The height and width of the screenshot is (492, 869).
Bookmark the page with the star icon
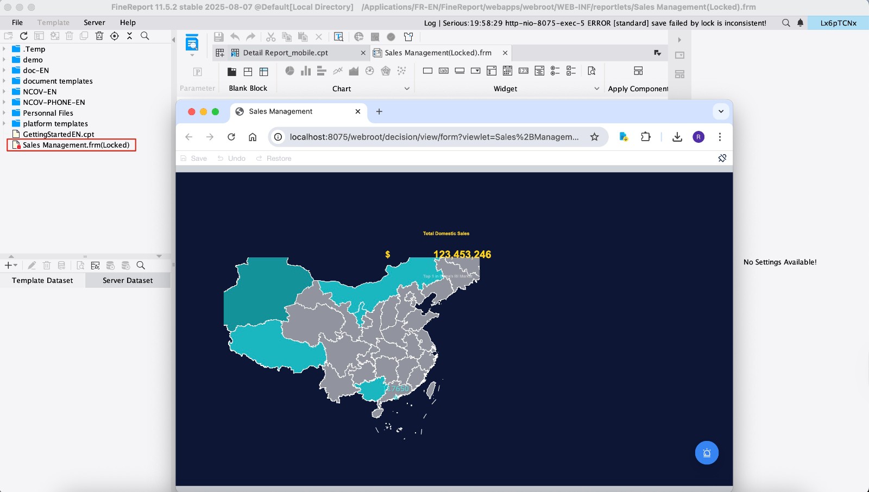tap(594, 137)
